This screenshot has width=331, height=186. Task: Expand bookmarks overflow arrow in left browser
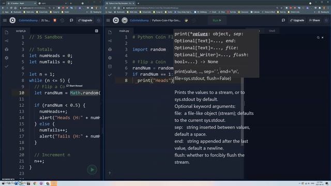click(x=87, y=12)
